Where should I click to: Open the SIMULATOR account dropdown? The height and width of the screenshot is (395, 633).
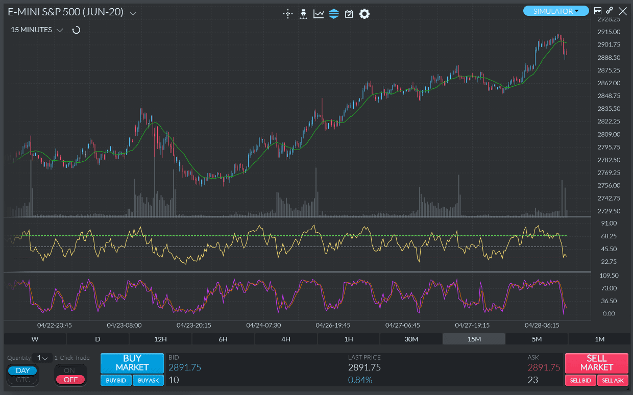556,10
